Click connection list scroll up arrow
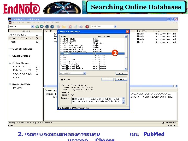 126,37
